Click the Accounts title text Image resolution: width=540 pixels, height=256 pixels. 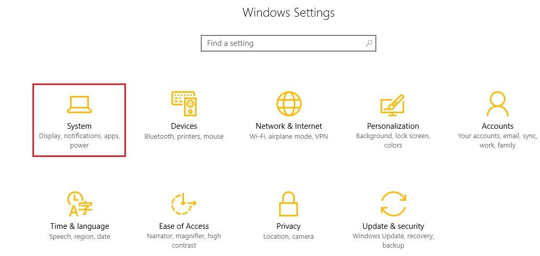click(498, 126)
